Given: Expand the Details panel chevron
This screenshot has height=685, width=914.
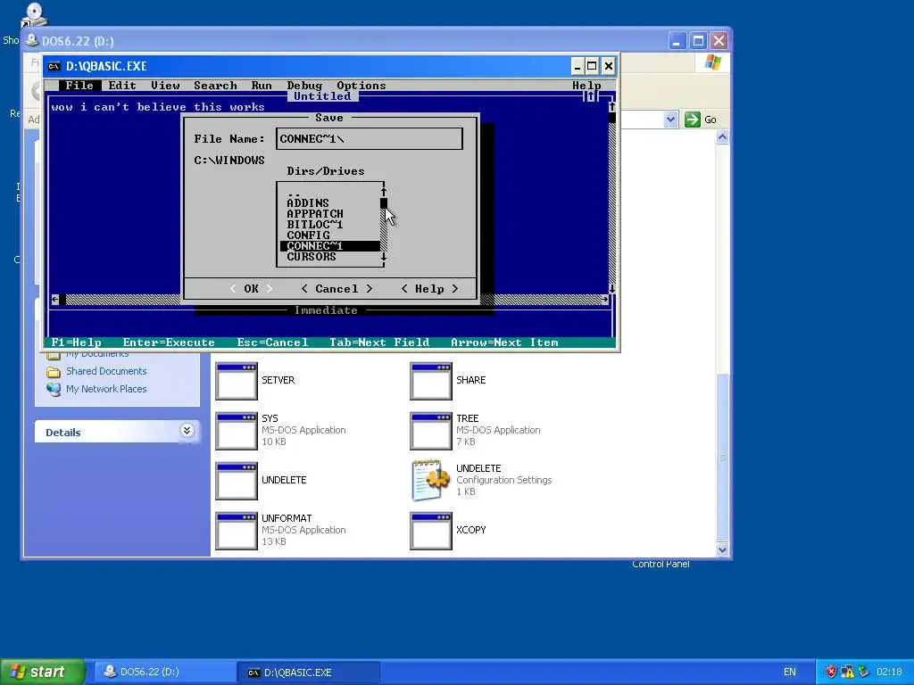Looking at the screenshot, I should coord(187,431).
